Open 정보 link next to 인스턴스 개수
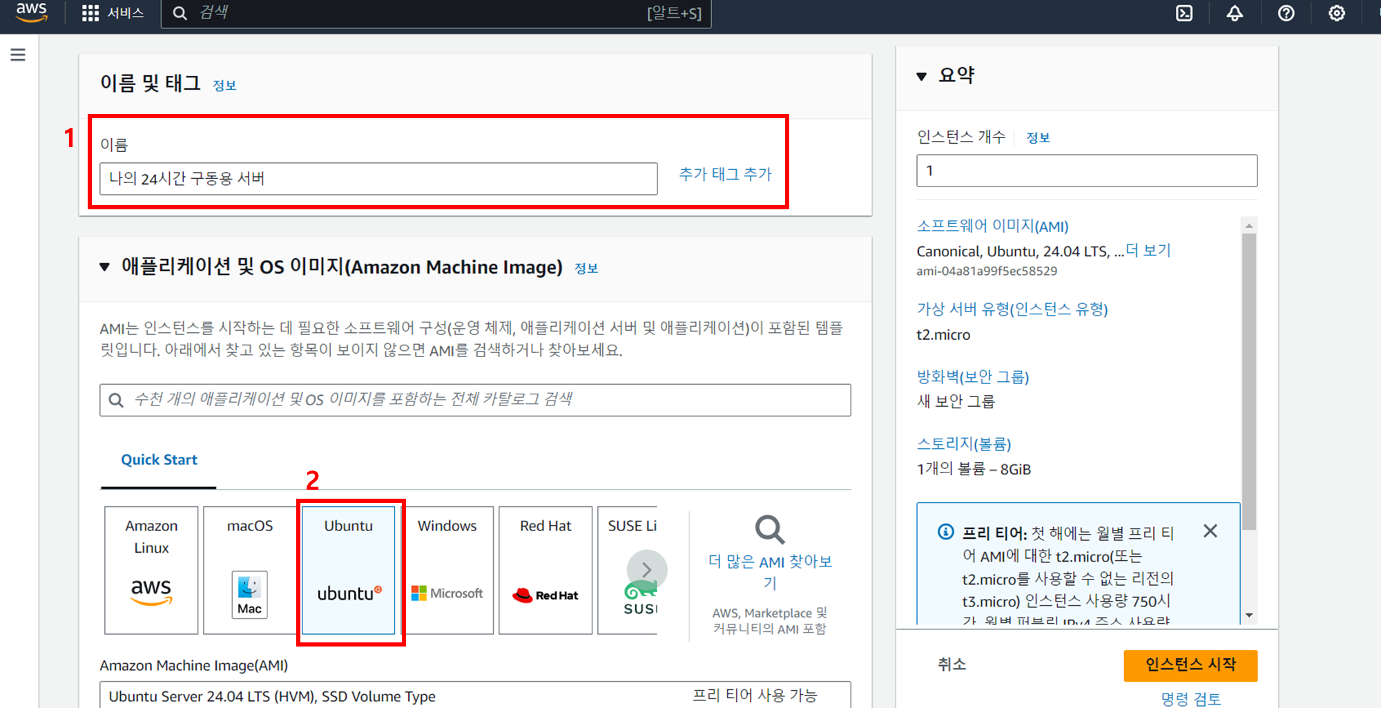Screen dimensions: 1381x708 (x=1038, y=138)
